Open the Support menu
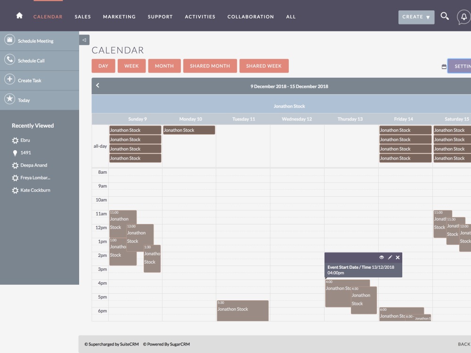Viewport: 471px width, 353px height. tap(160, 17)
